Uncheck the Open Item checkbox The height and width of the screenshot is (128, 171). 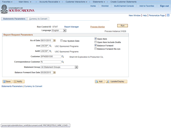point(96,39)
